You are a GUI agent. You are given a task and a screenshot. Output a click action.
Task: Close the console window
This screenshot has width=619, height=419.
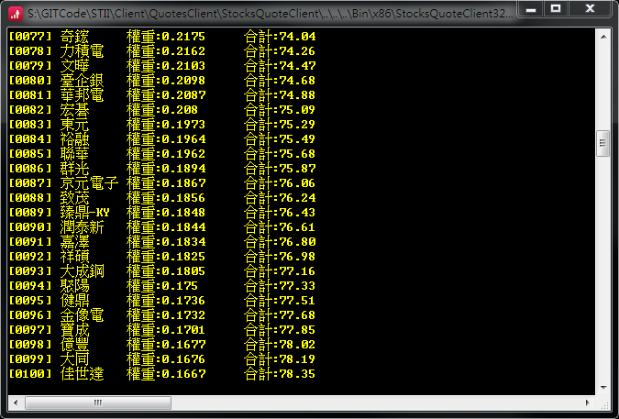590,8
